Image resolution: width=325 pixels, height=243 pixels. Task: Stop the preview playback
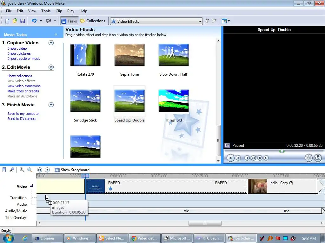point(238,158)
